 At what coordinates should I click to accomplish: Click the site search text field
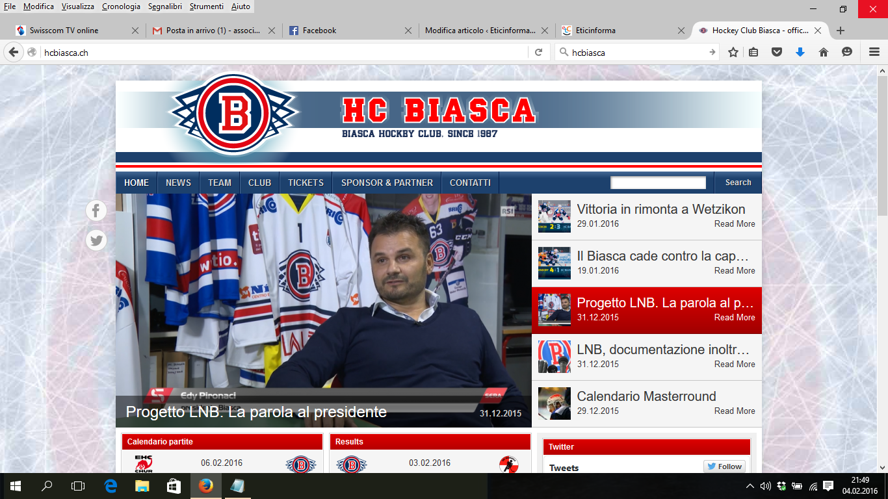[658, 183]
